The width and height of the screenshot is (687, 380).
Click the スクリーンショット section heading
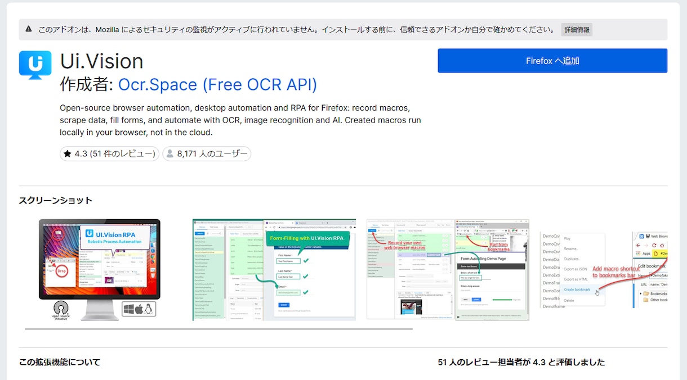[x=56, y=201]
